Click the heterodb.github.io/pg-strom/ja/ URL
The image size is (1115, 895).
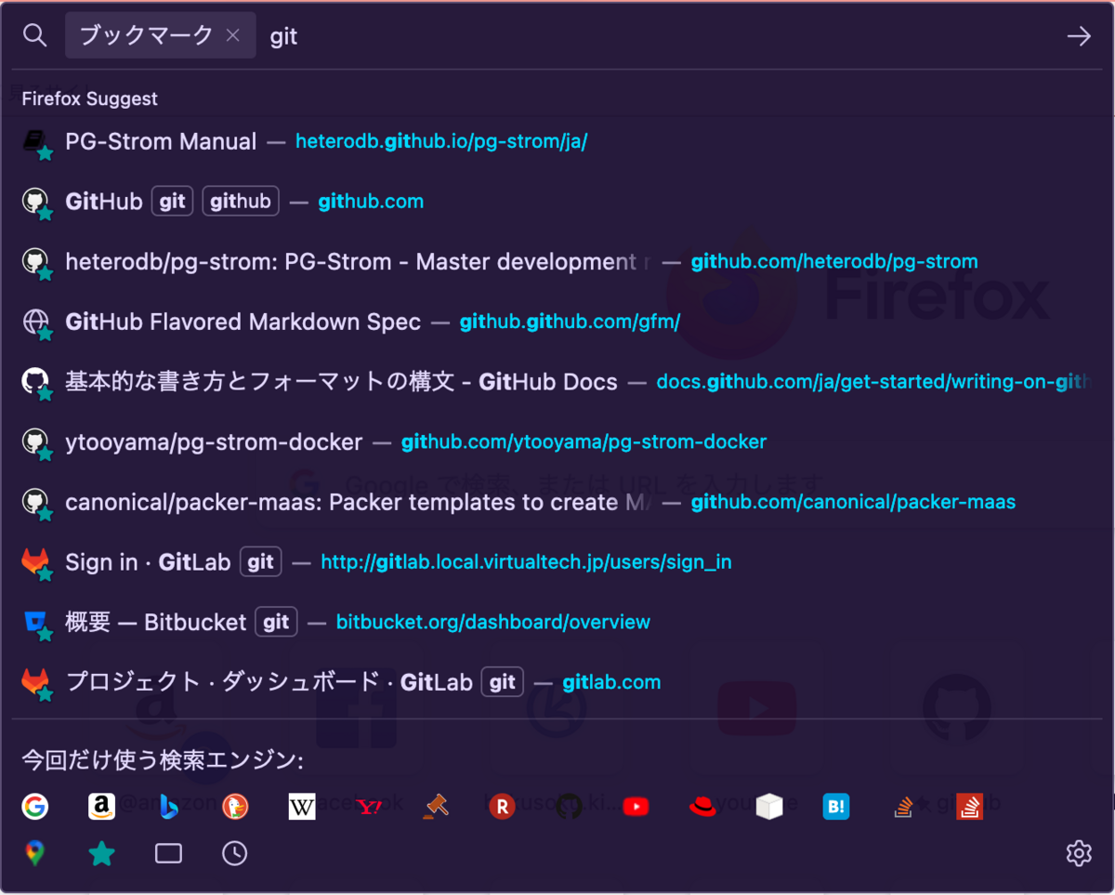pos(441,141)
